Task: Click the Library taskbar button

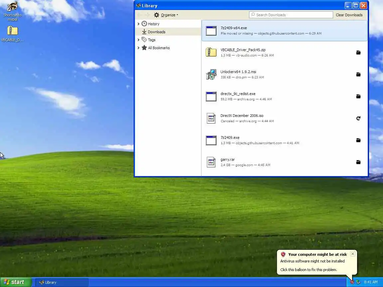Action: [x=62, y=282]
